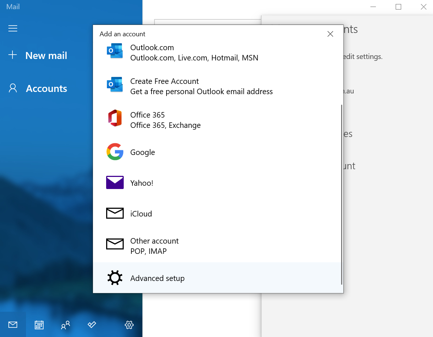
Task: Click the New mail label
Action: [x=46, y=55]
